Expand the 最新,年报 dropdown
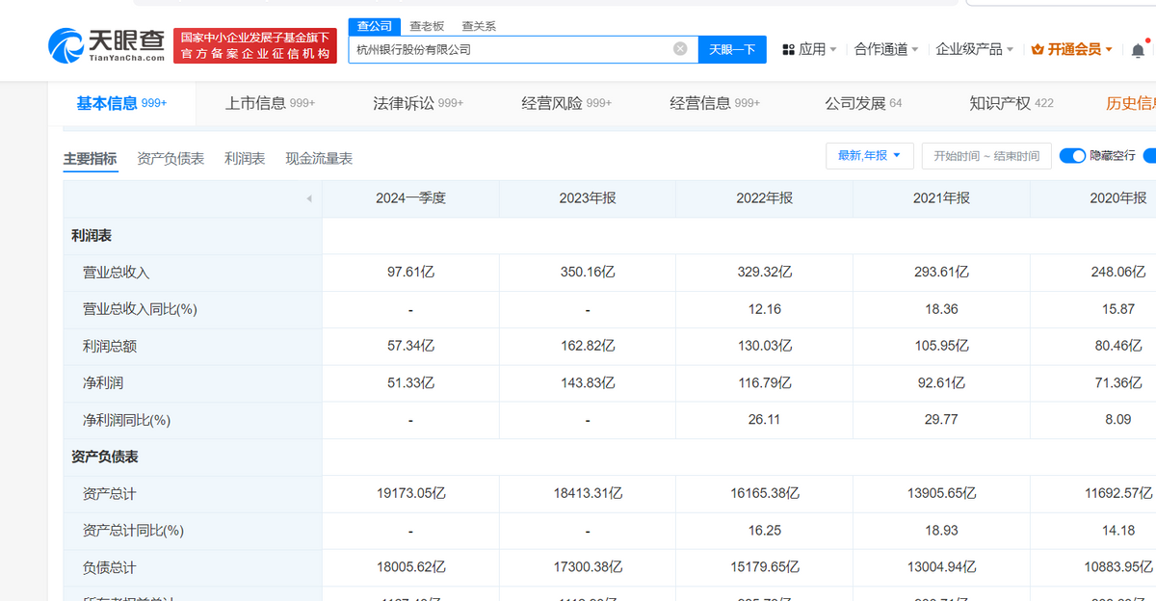Viewport: 1156px width, 601px height. (868, 156)
